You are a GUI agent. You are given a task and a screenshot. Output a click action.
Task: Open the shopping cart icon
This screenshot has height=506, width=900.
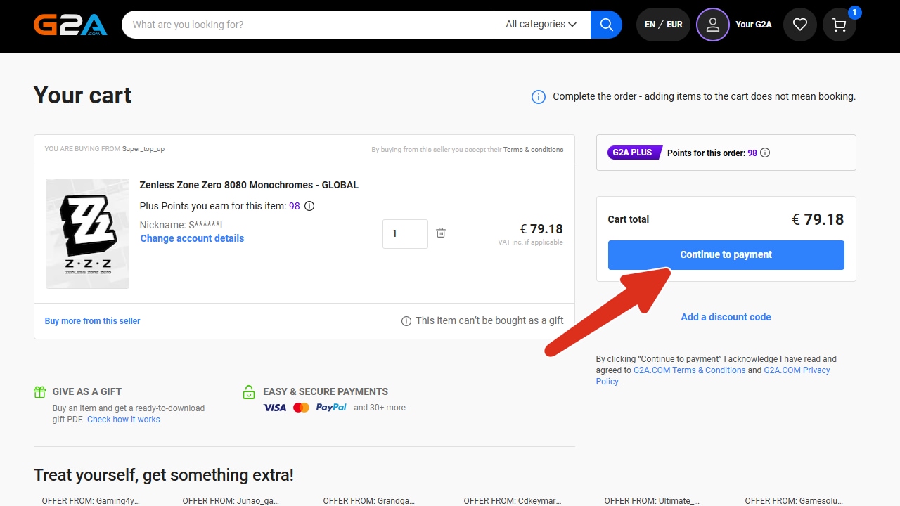click(839, 25)
